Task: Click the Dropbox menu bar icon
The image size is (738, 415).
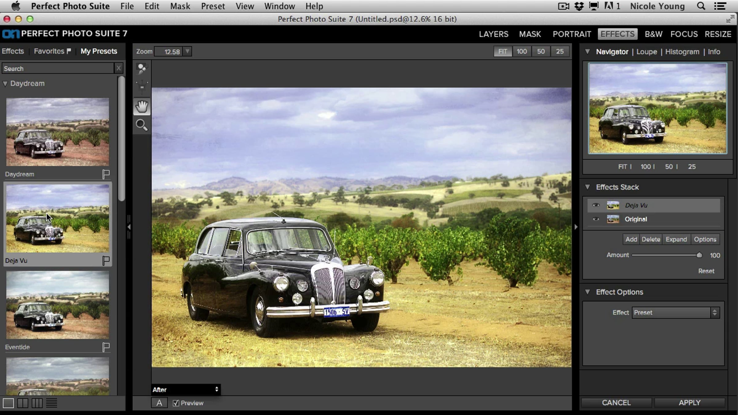Action: pos(579,6)
